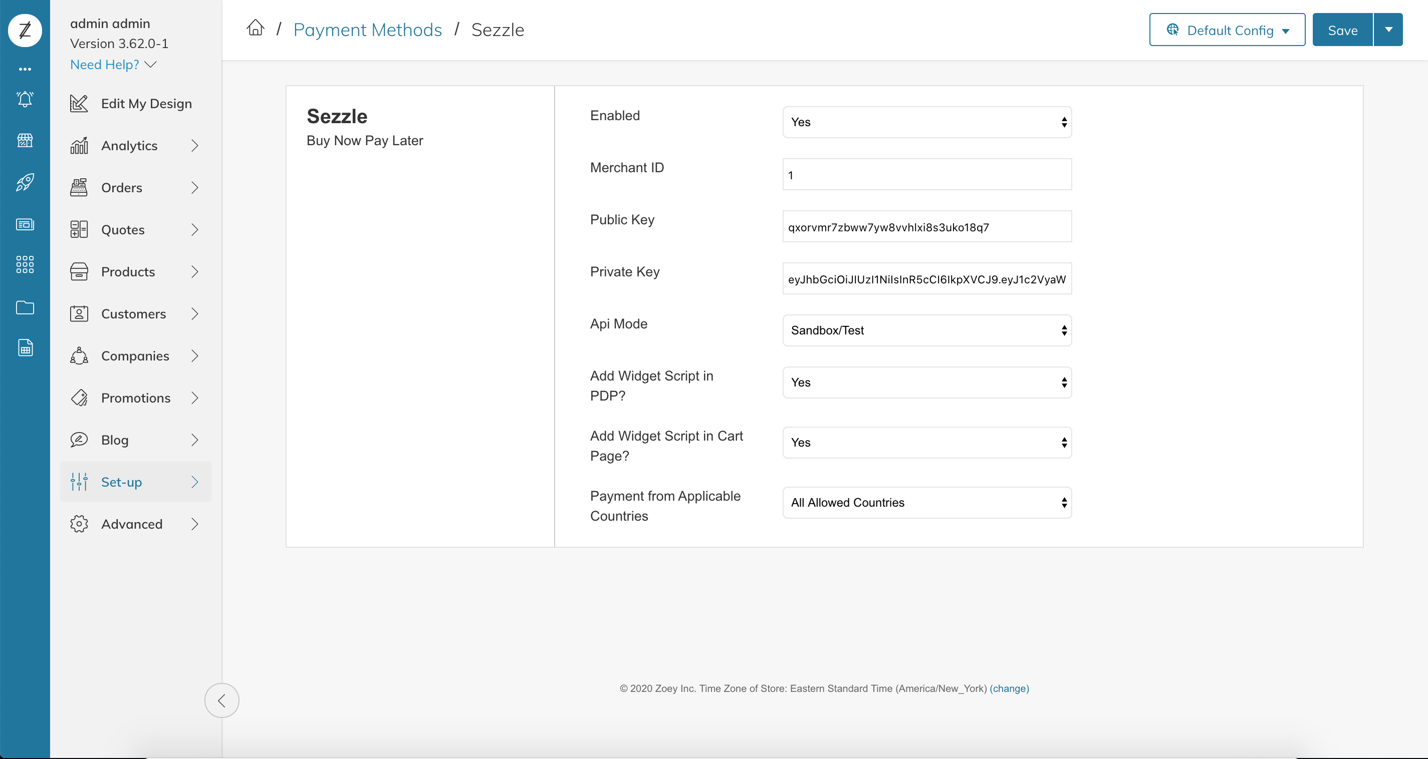Click the Zoey logo at top left
Screen dimensions: 1428x759
[25, 30]
